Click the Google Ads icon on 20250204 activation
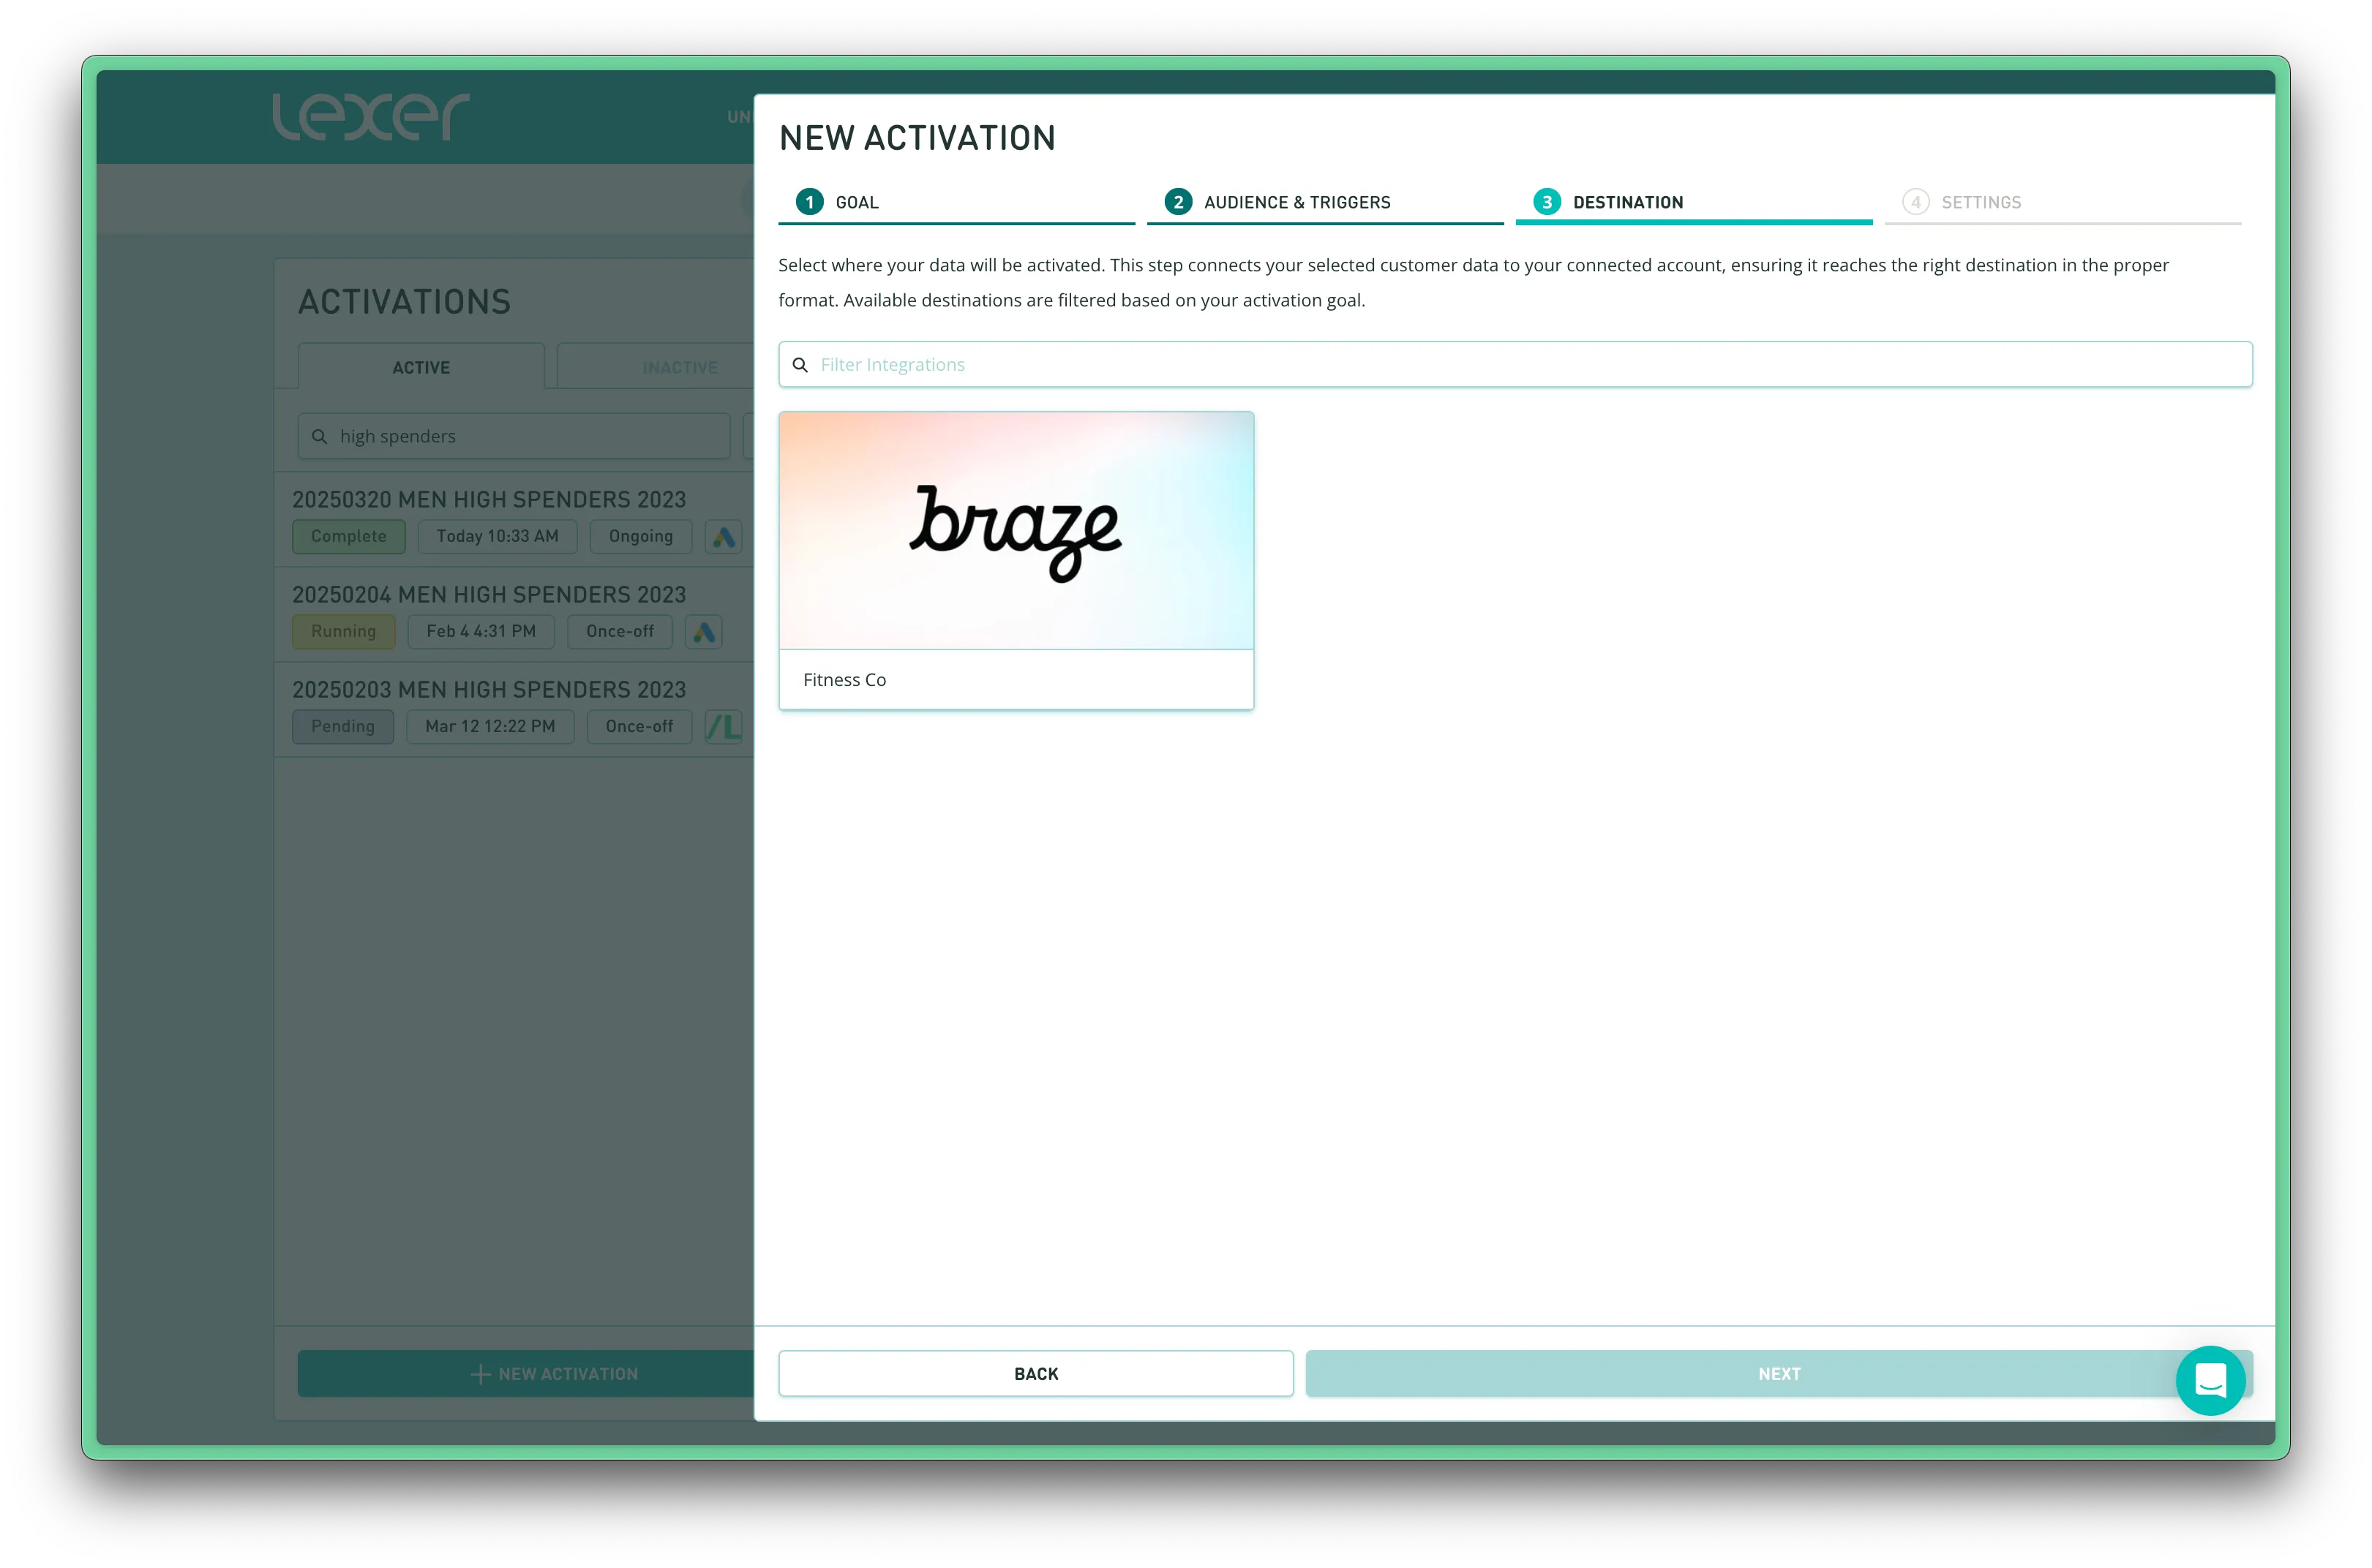 tap(703, 631)
